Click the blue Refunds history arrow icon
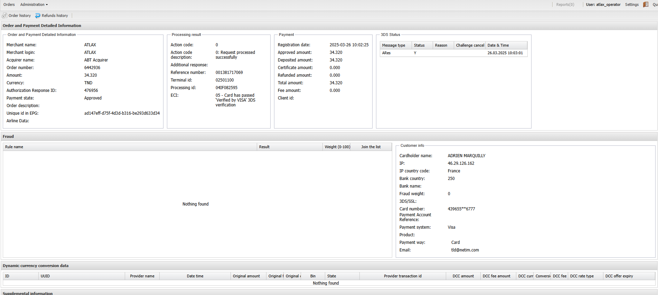The width and height of the screenshot is (658, 295). click(x=38, y=16)
